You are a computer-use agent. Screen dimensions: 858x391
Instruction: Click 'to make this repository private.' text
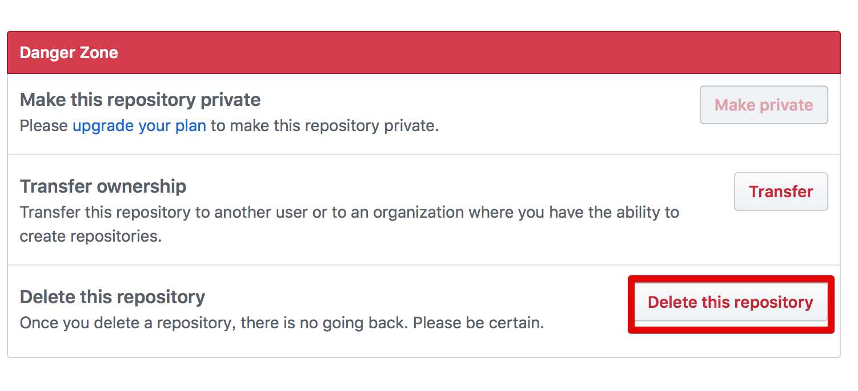(324, 125)
